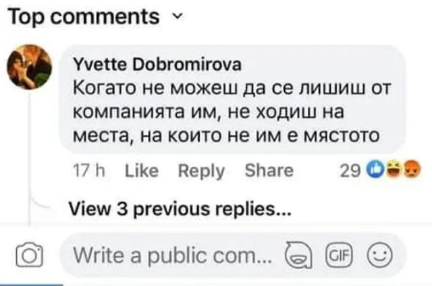Open the Top comments sort menu
Screen dimensions: 432x286
pyautogui.click(x=84, y=16)
